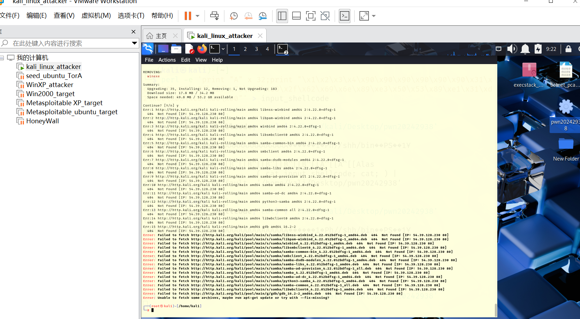The height and width of the screenshot is (319, 580).
Task: Open the stretch display options dropdown
Action: (374, 16)
